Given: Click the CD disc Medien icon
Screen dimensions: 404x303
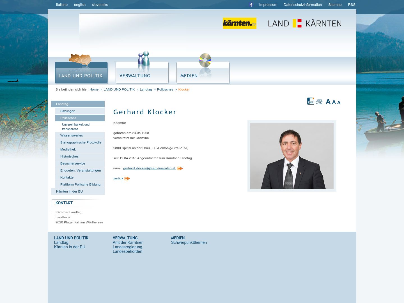Looking at the screenshot, I should coord(205,60).
